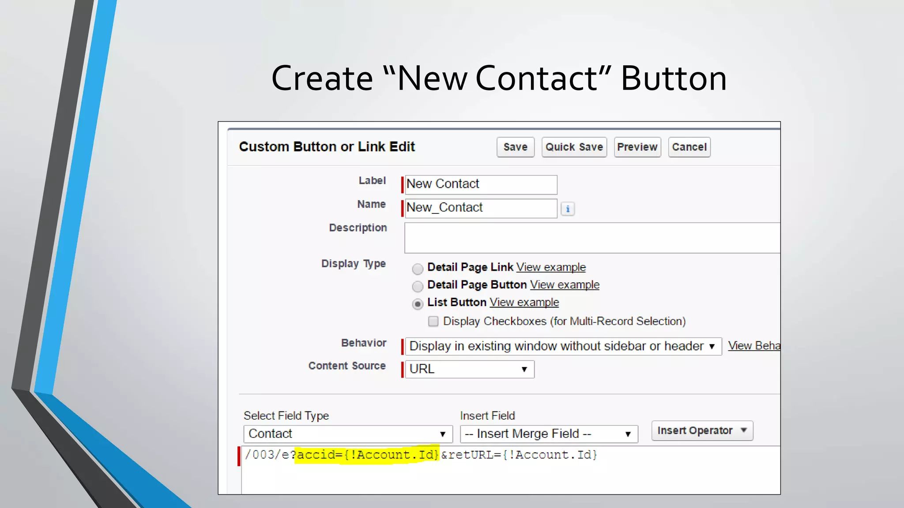904x508 pixels.
Task: Click the Custom Button or Link Edit heading
Action: 327,147
